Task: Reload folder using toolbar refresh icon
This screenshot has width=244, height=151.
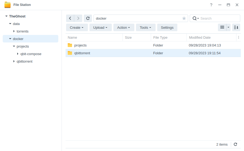Action: (88, 18)
